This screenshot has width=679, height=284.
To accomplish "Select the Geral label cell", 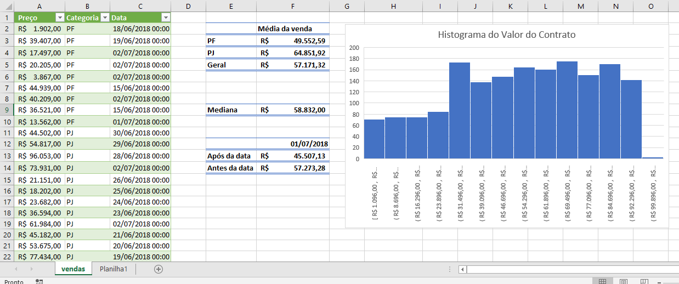I will pos(231,65).
